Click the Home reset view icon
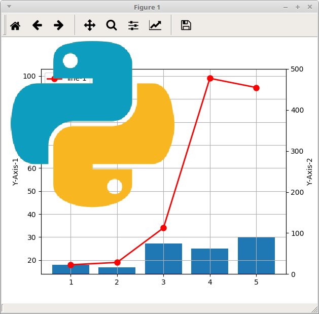The image size is (319, 314). [15, 26]
